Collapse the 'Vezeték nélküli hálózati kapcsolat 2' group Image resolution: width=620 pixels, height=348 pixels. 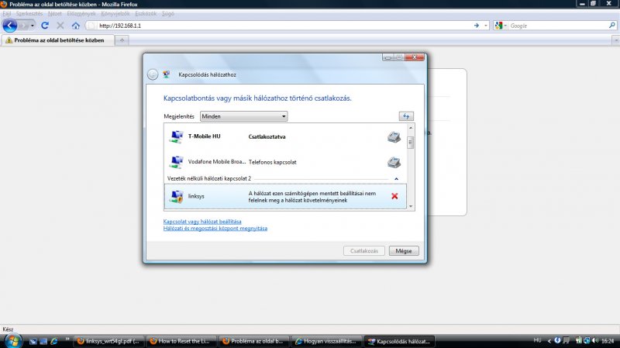coord(396,179)
